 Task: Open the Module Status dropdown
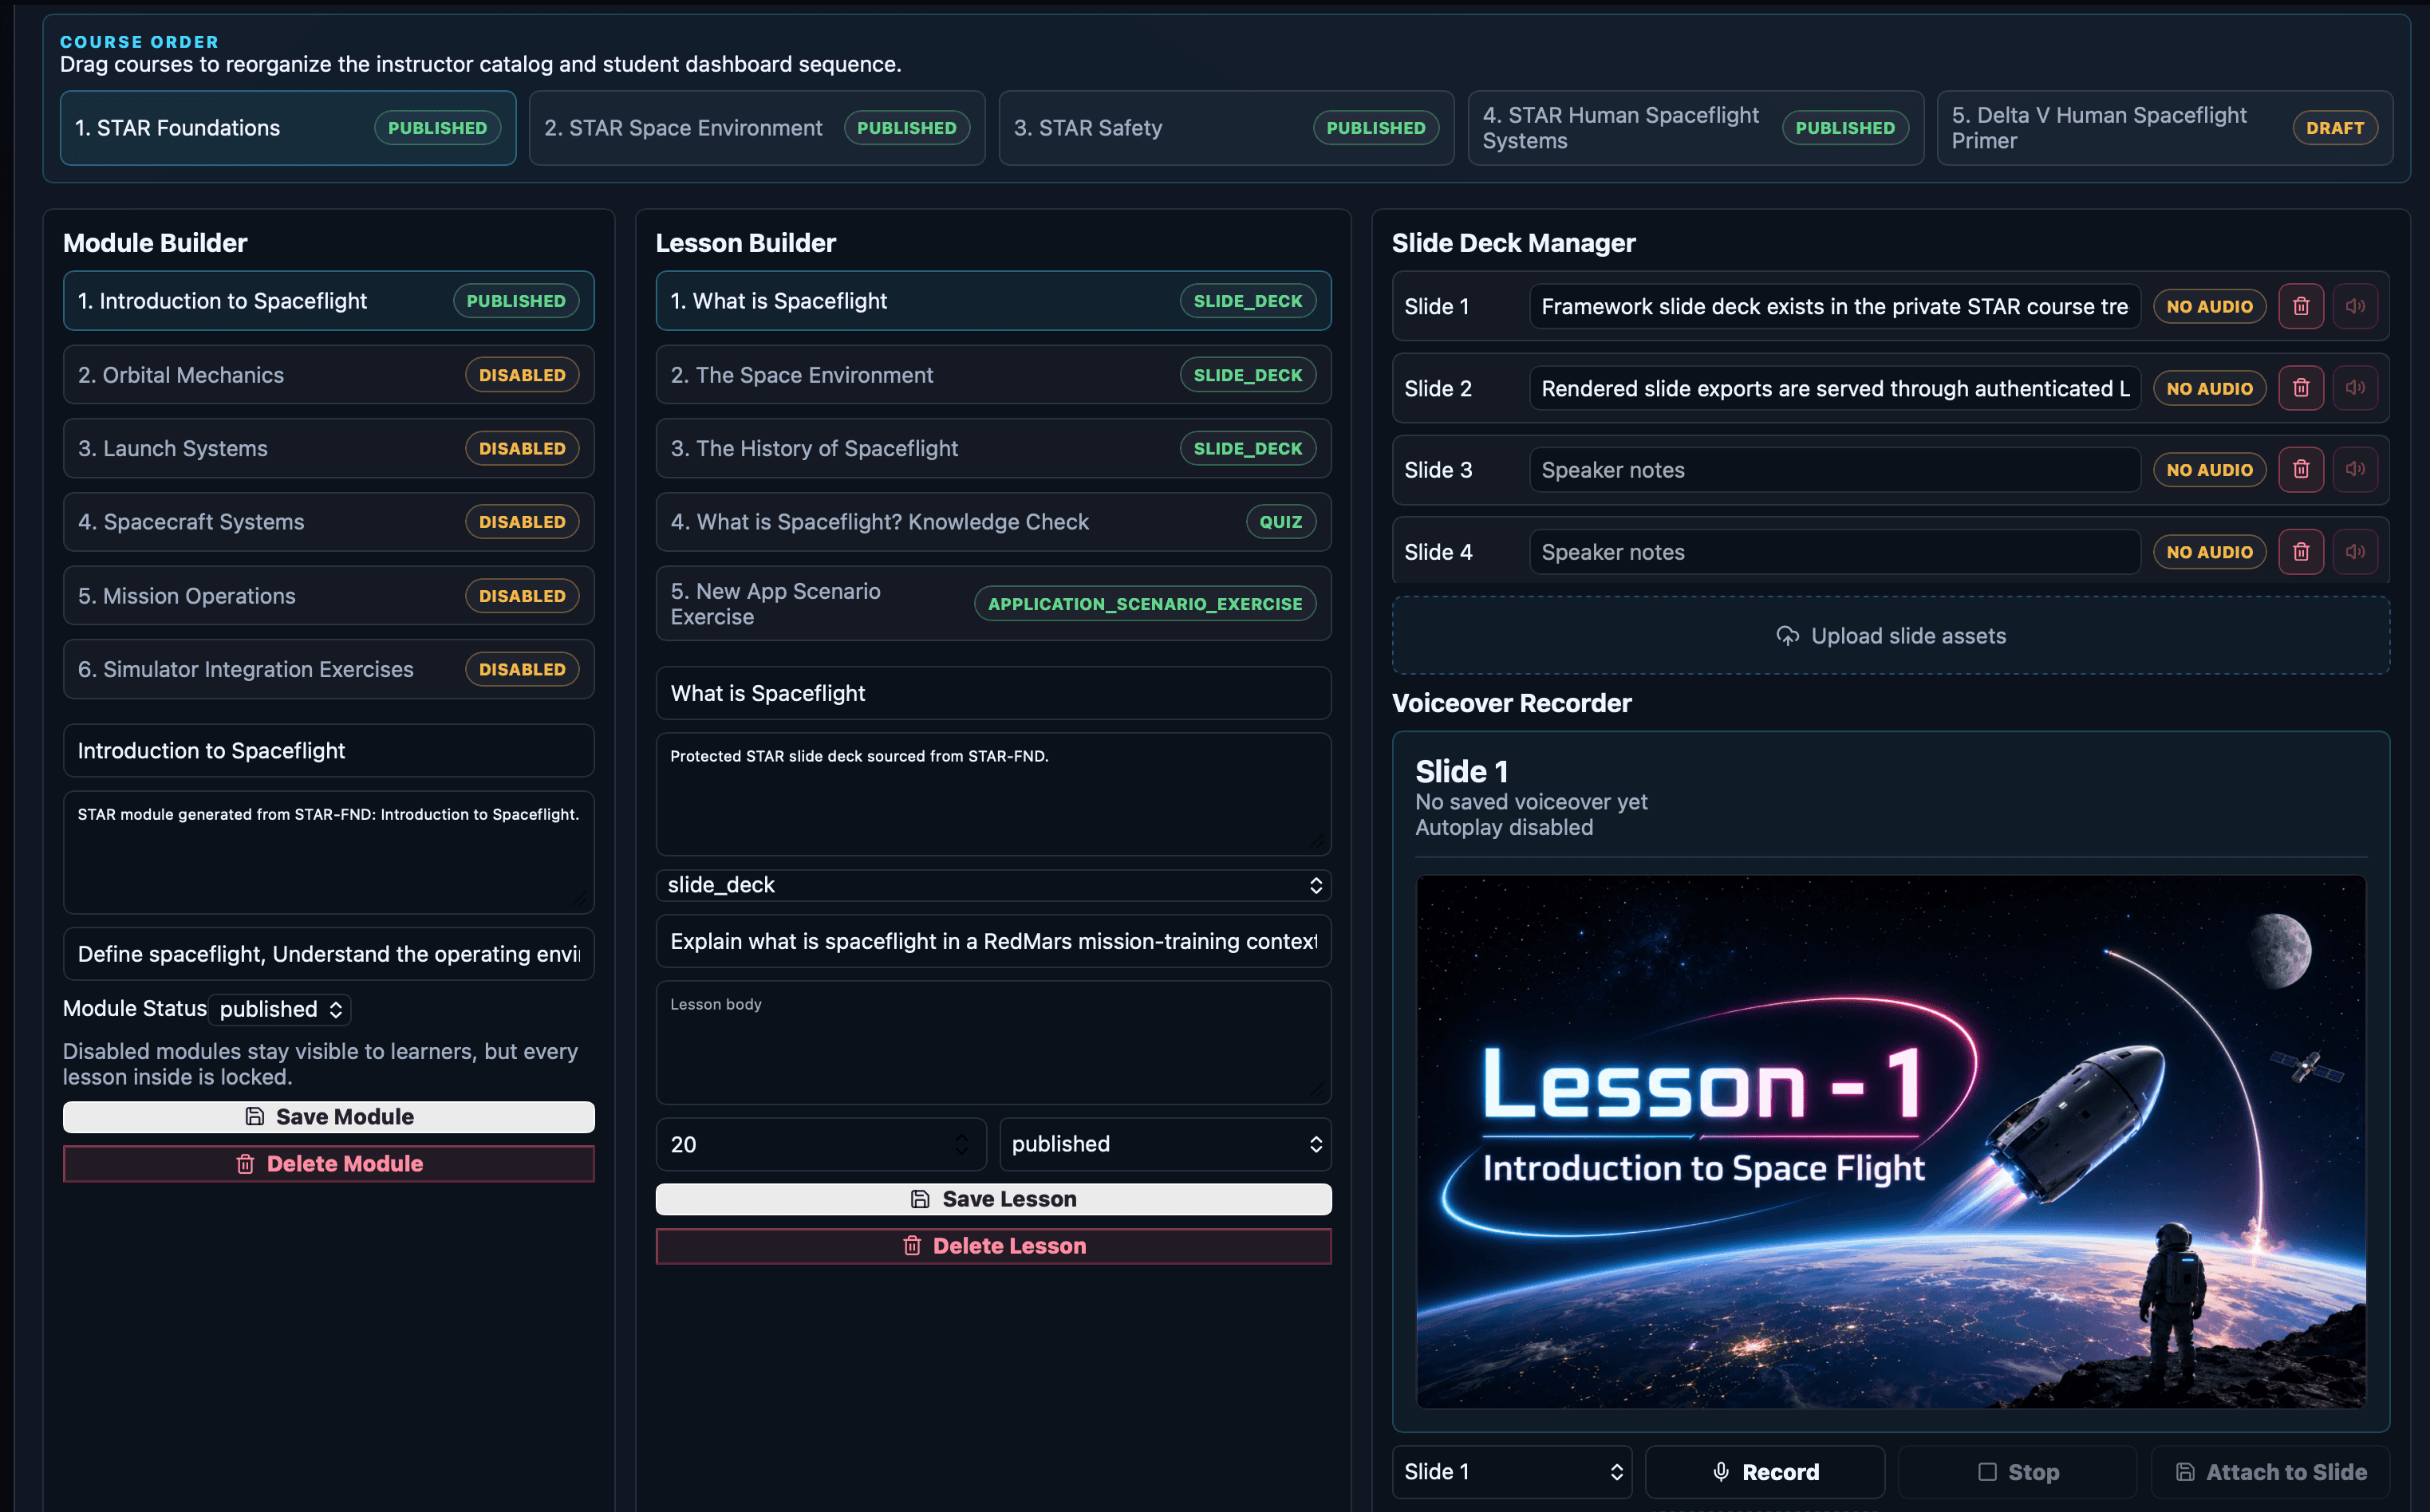[x=280, y=1009]
